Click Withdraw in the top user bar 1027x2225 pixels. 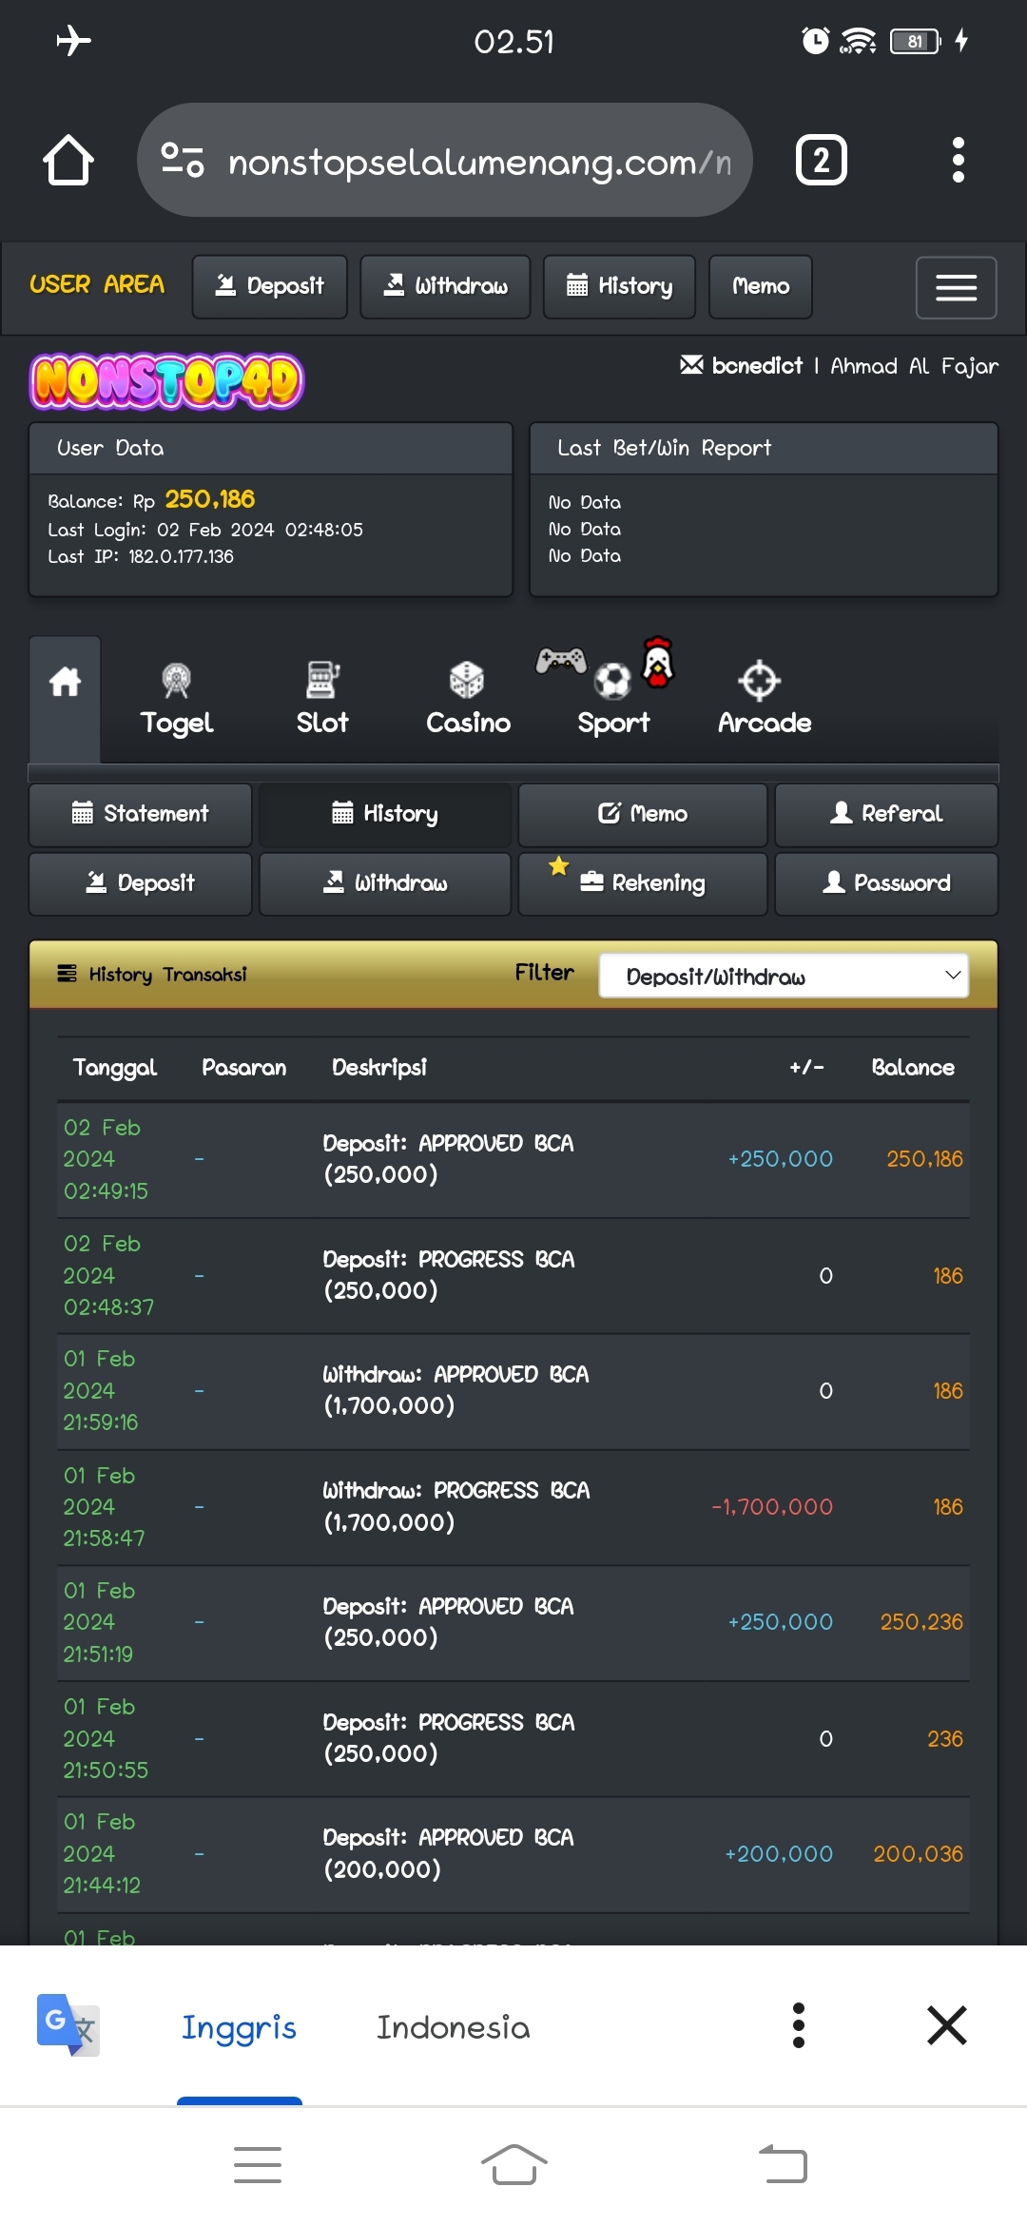(445, 286)
